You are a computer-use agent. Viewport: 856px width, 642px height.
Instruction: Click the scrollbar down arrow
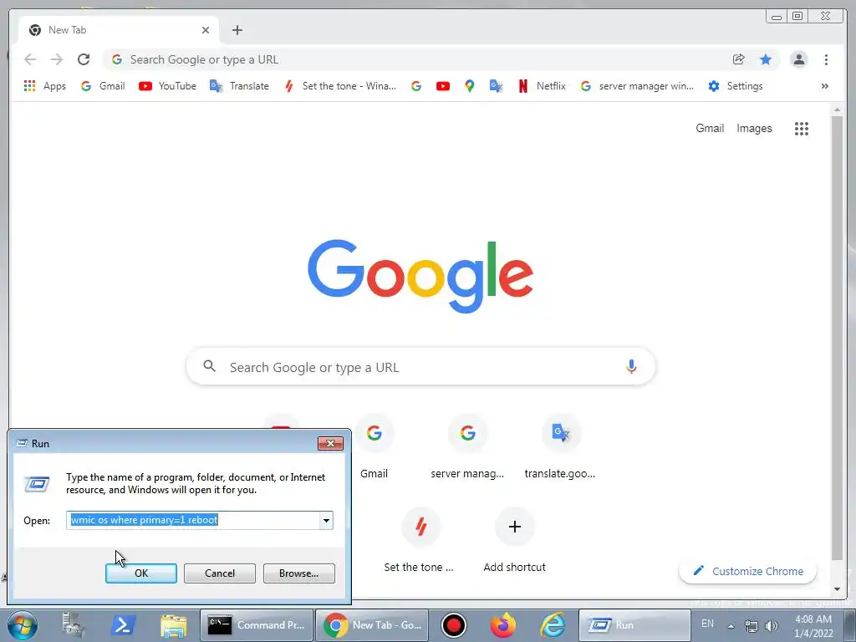(837, 589)
